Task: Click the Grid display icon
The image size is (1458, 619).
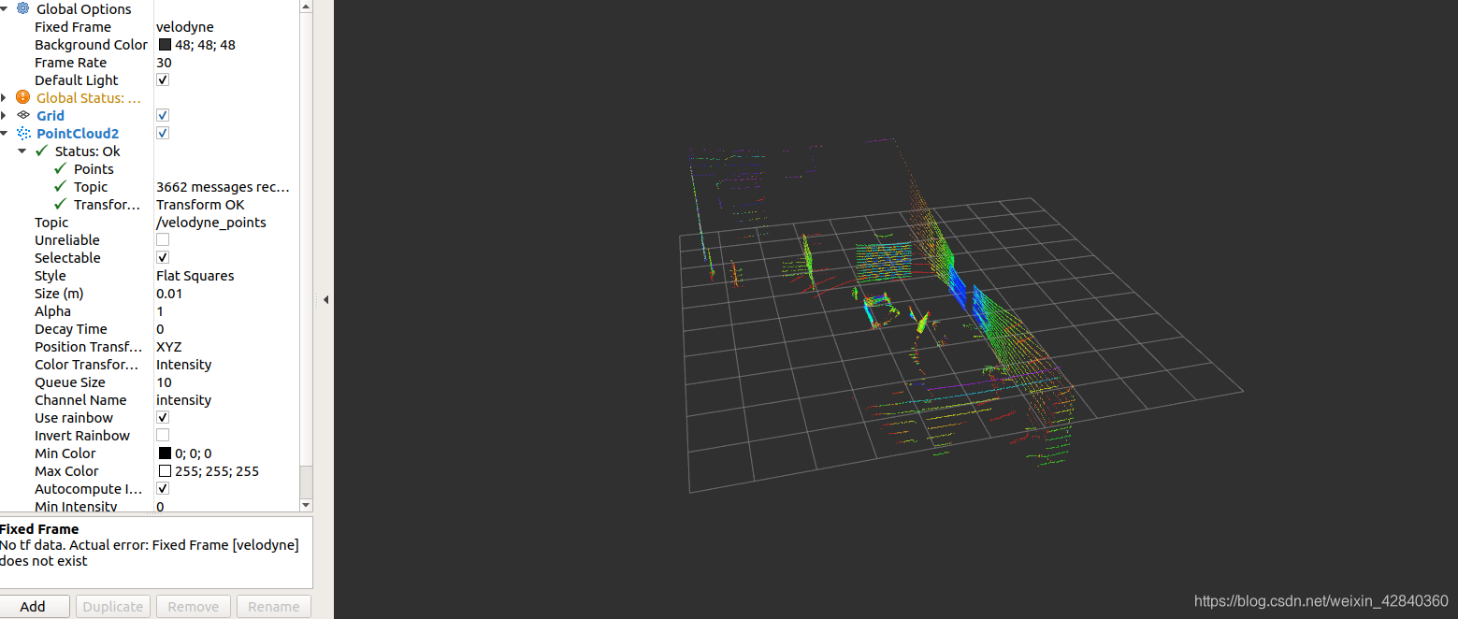Action: (x=23, y=115)
